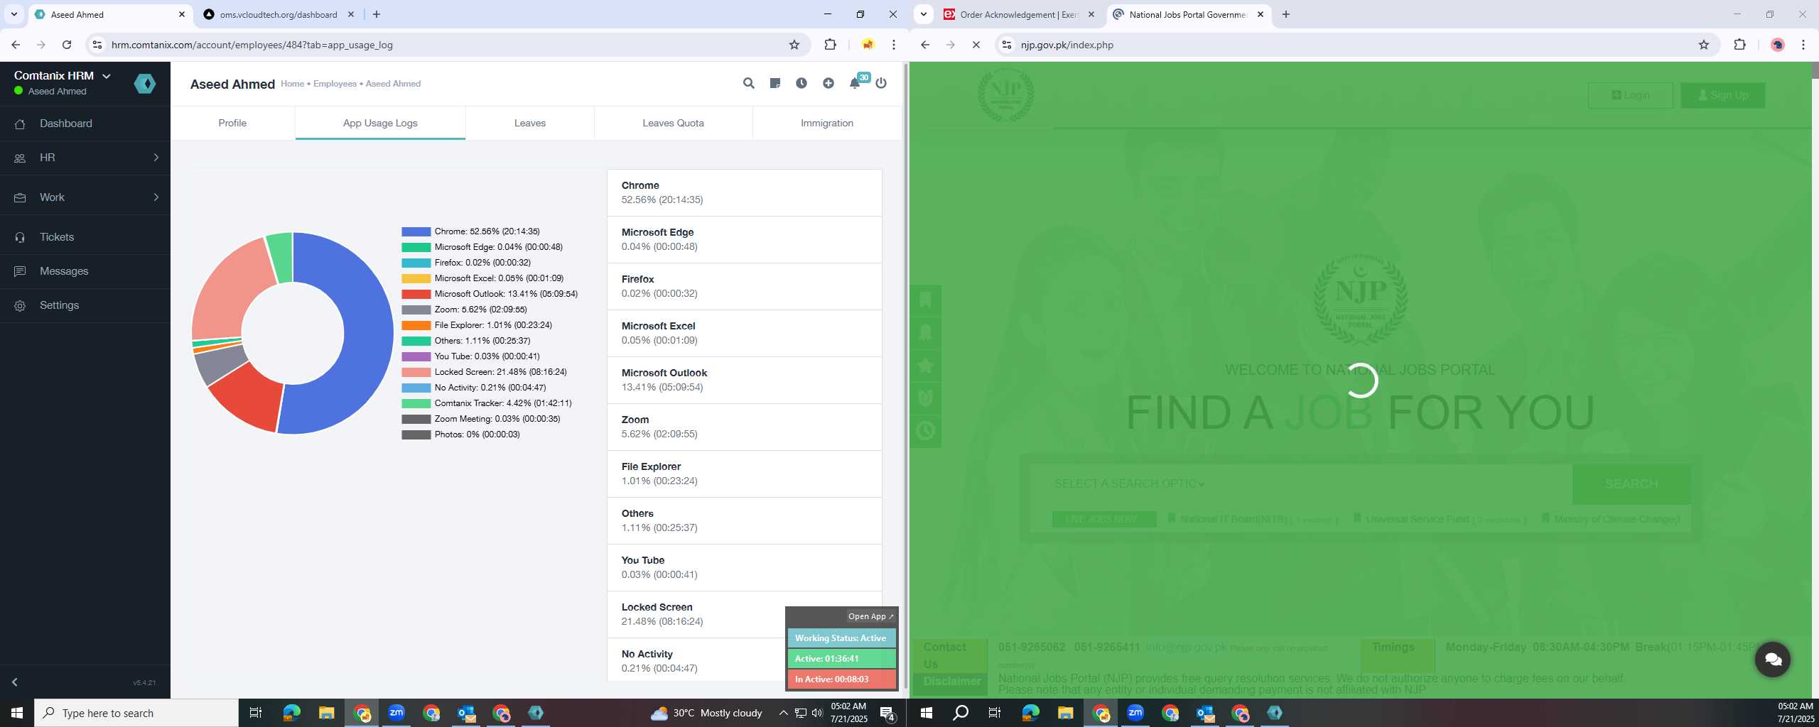The width and height of the screenshot is (1819, 727).
Task: Click the Type here to search box
Action: click(x=136, y=713)
